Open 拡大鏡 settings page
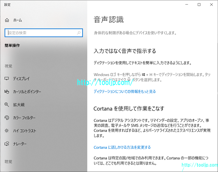The width and height of the screenshot is (218, 172). point(19,105)
